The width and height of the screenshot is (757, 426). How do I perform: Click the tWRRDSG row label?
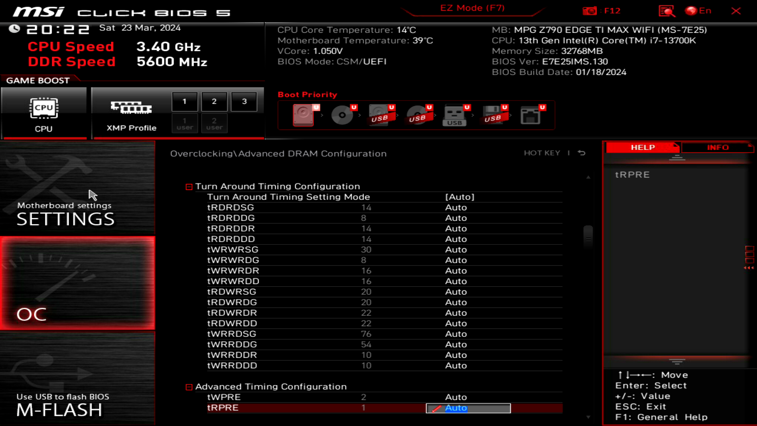point(231,334)
